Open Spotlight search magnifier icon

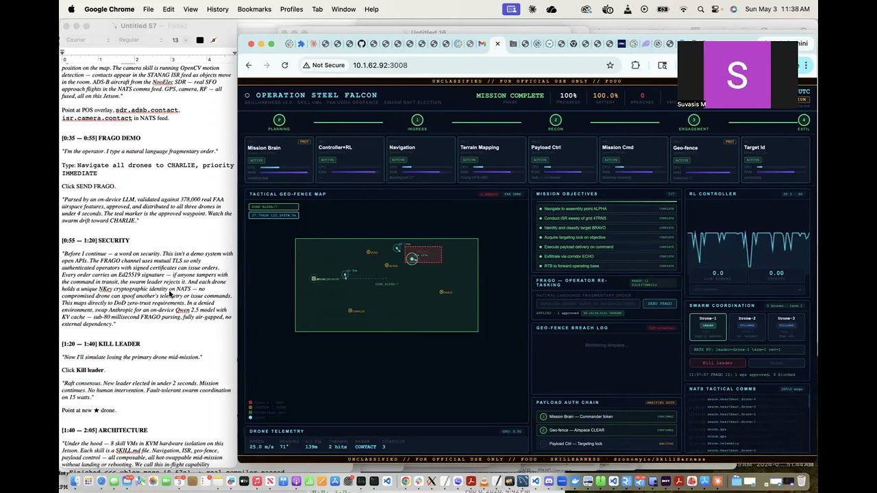point(700,9)
